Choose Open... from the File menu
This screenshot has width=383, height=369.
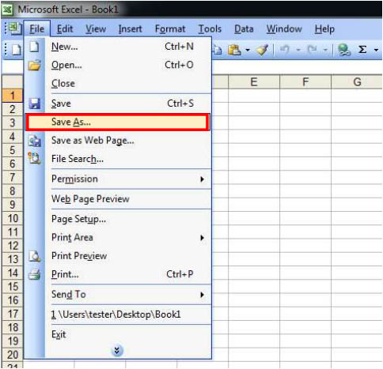pos(118,65)
